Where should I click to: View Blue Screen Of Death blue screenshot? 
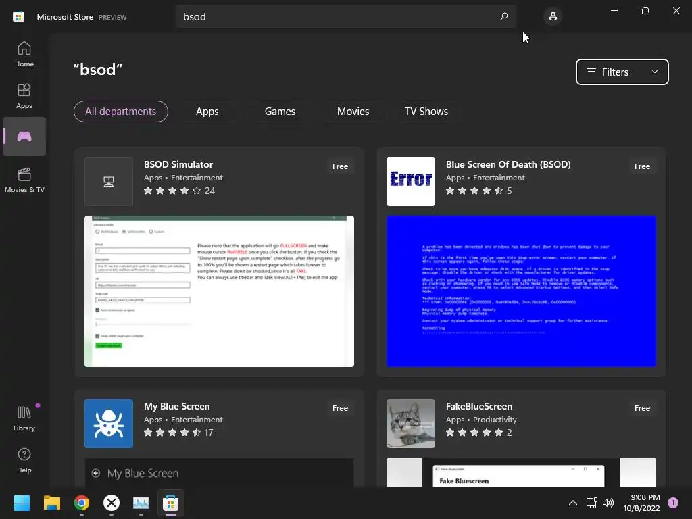[x=521, y=291]
